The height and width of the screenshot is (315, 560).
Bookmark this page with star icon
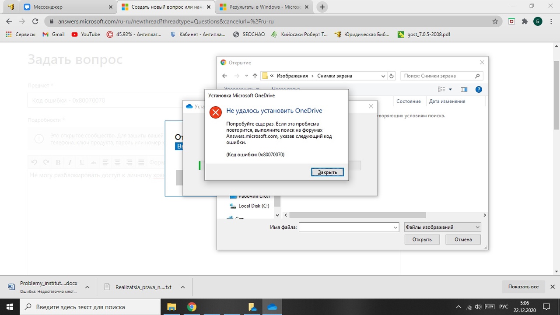pyautogui.click(x=495, y=21)
